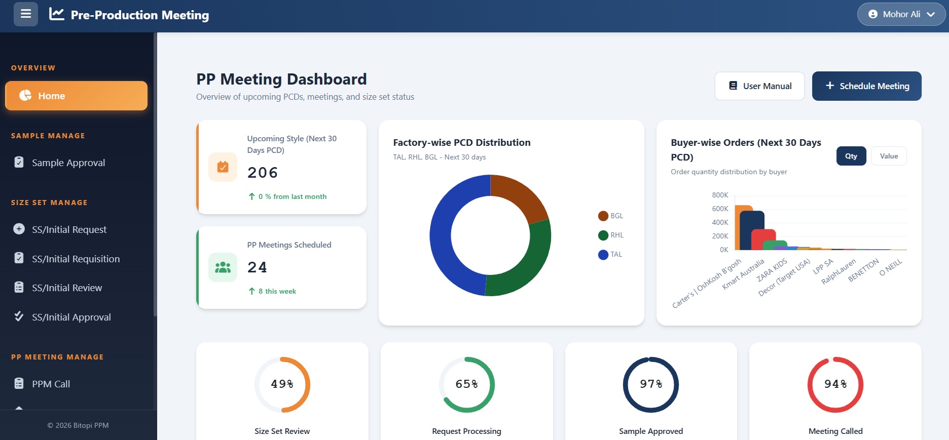Click the 97% Sample Approved progress ring

pyautogui.click(x=651, y=385)
